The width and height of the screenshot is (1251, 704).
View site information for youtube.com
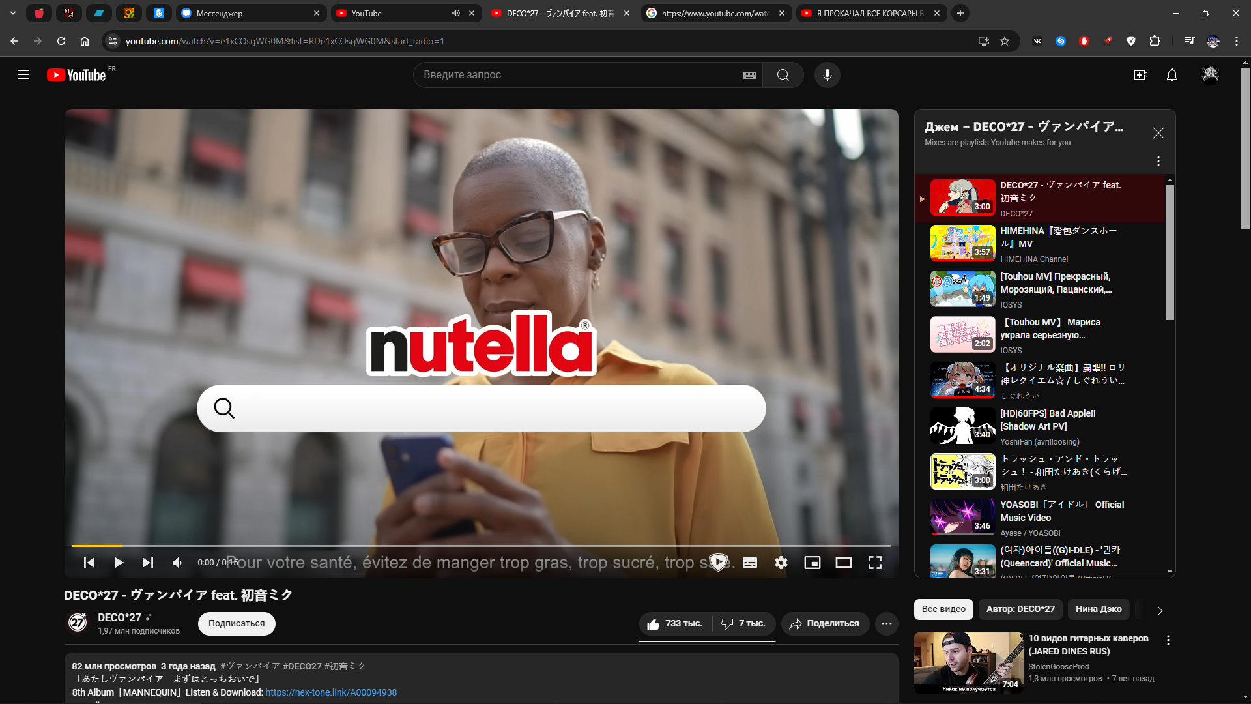point(113,41)
